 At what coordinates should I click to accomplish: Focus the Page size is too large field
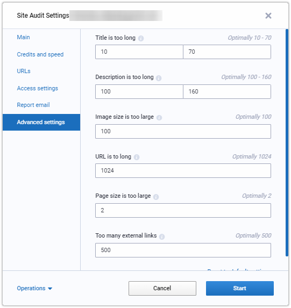183,210
